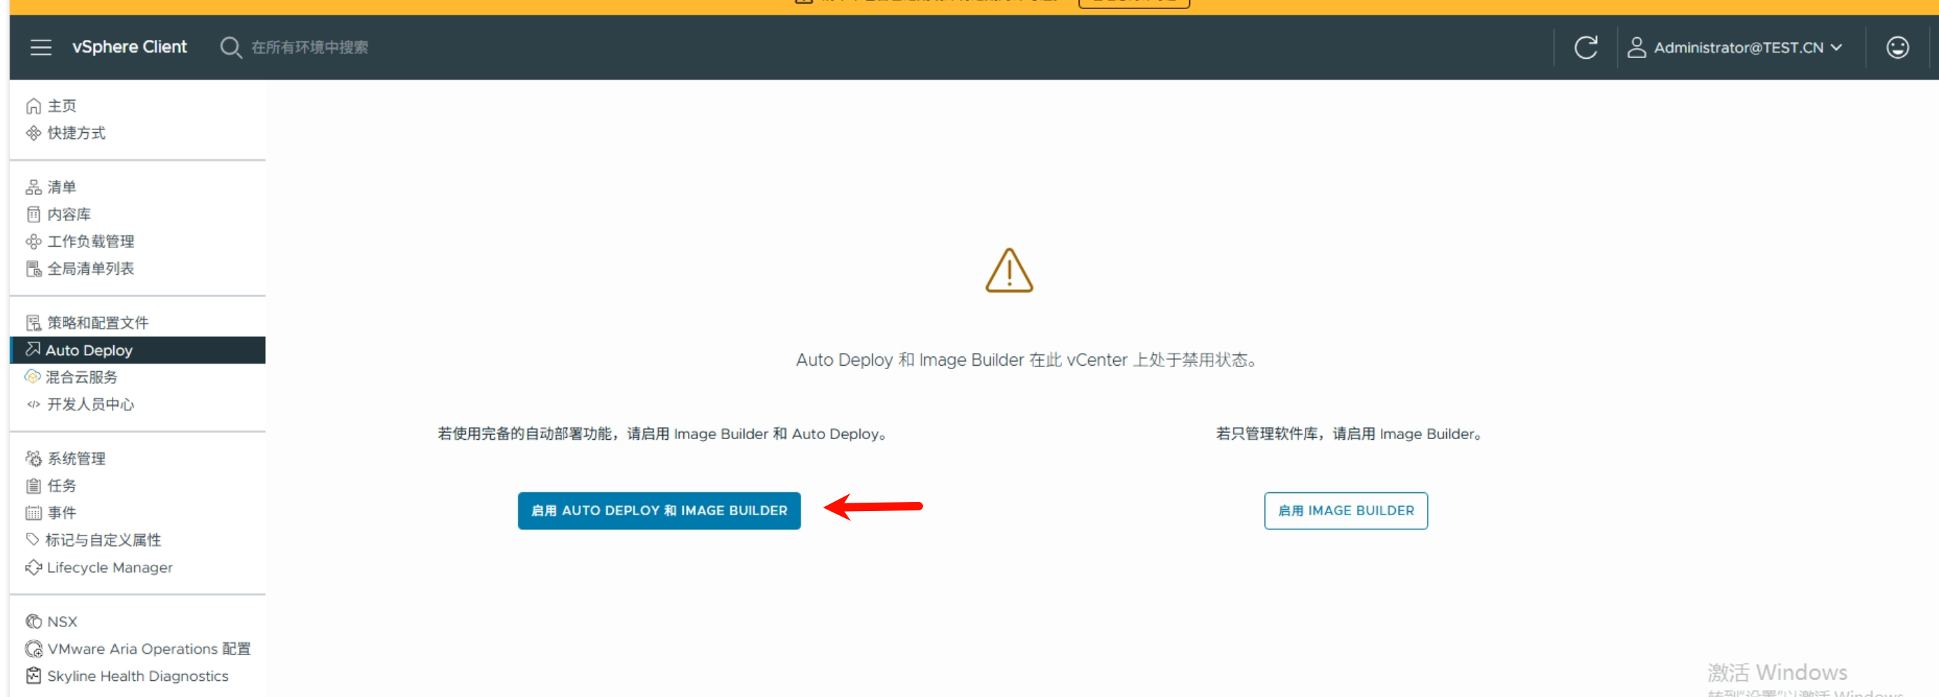Viewport: 1939px width, 697px height.
Task: Click the system administration (系统管理) icon
Action: [33, 459]
